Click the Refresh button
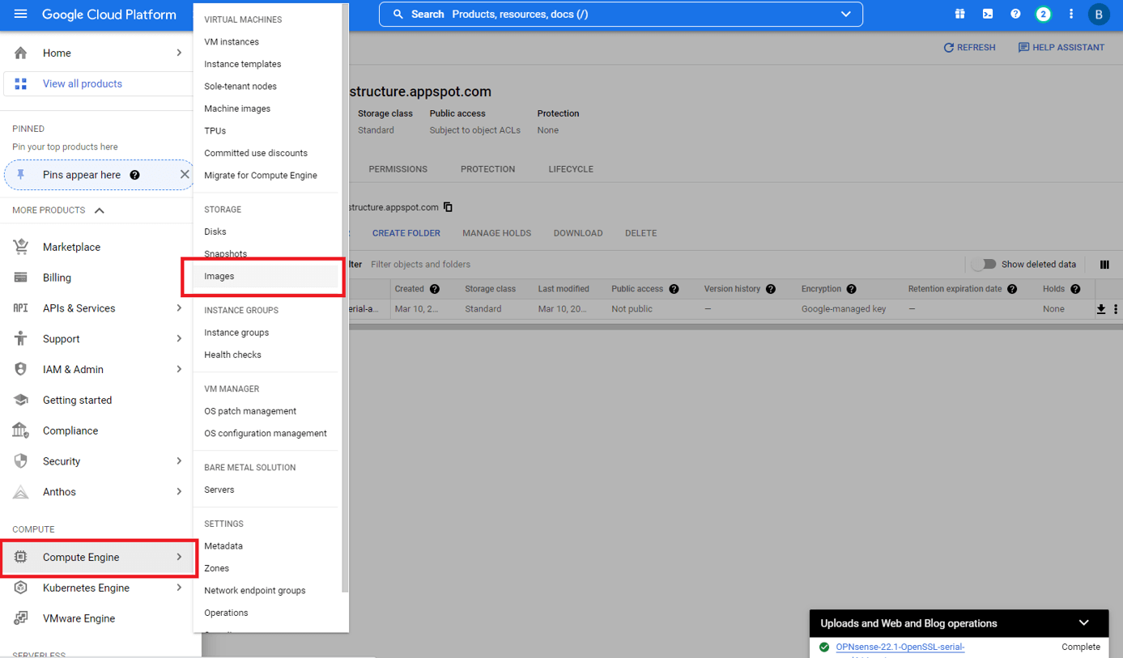1123x658 pixels. 969,48
